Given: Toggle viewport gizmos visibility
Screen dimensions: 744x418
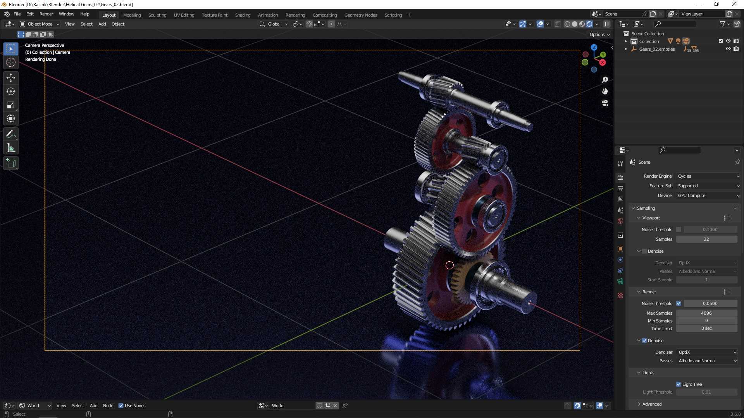Looking at the screenshot, I should click(x=523, y=24).
